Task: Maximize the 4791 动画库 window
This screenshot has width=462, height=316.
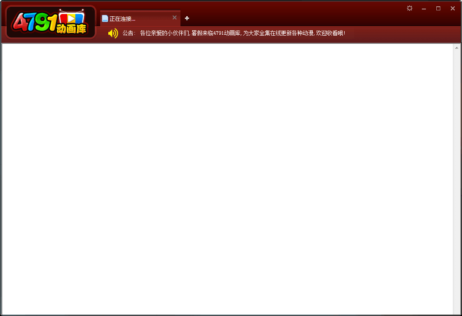Action: 438,9
